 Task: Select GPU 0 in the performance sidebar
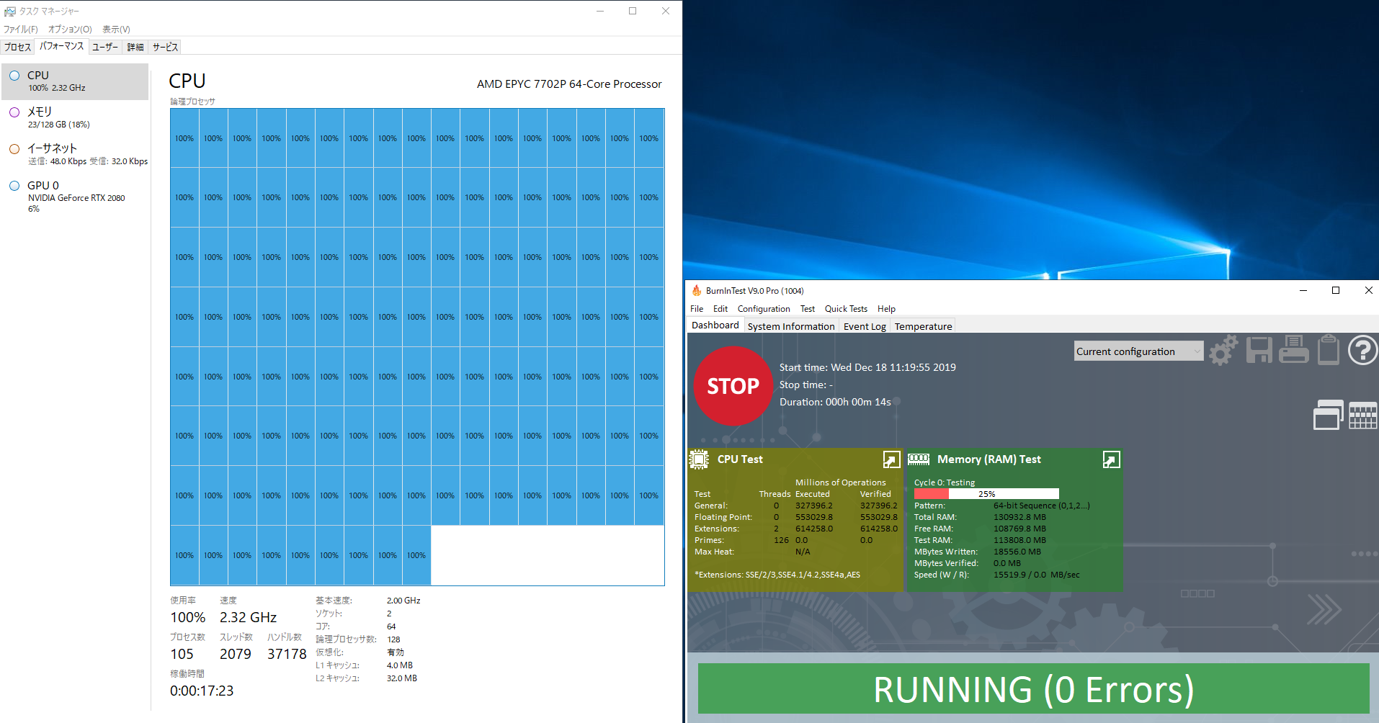point(75,197)
